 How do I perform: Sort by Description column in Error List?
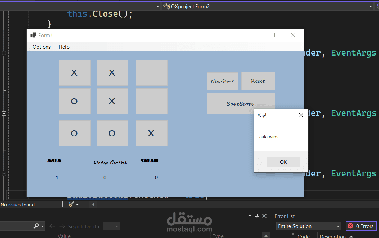click(333, 236)
